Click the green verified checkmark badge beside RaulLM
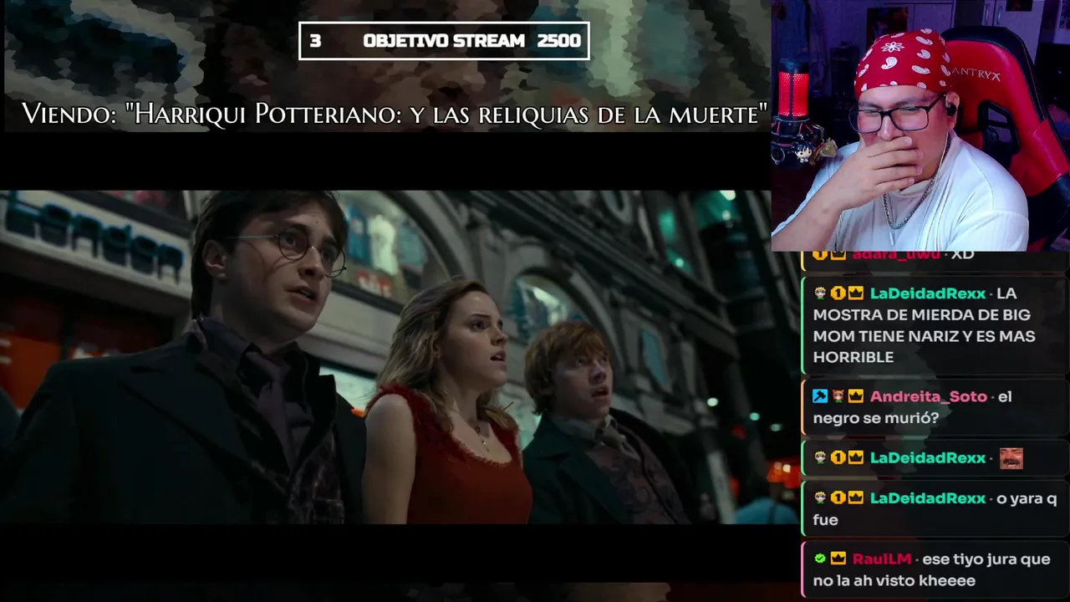Screen dimensions: 1070x602 point(820,559)
